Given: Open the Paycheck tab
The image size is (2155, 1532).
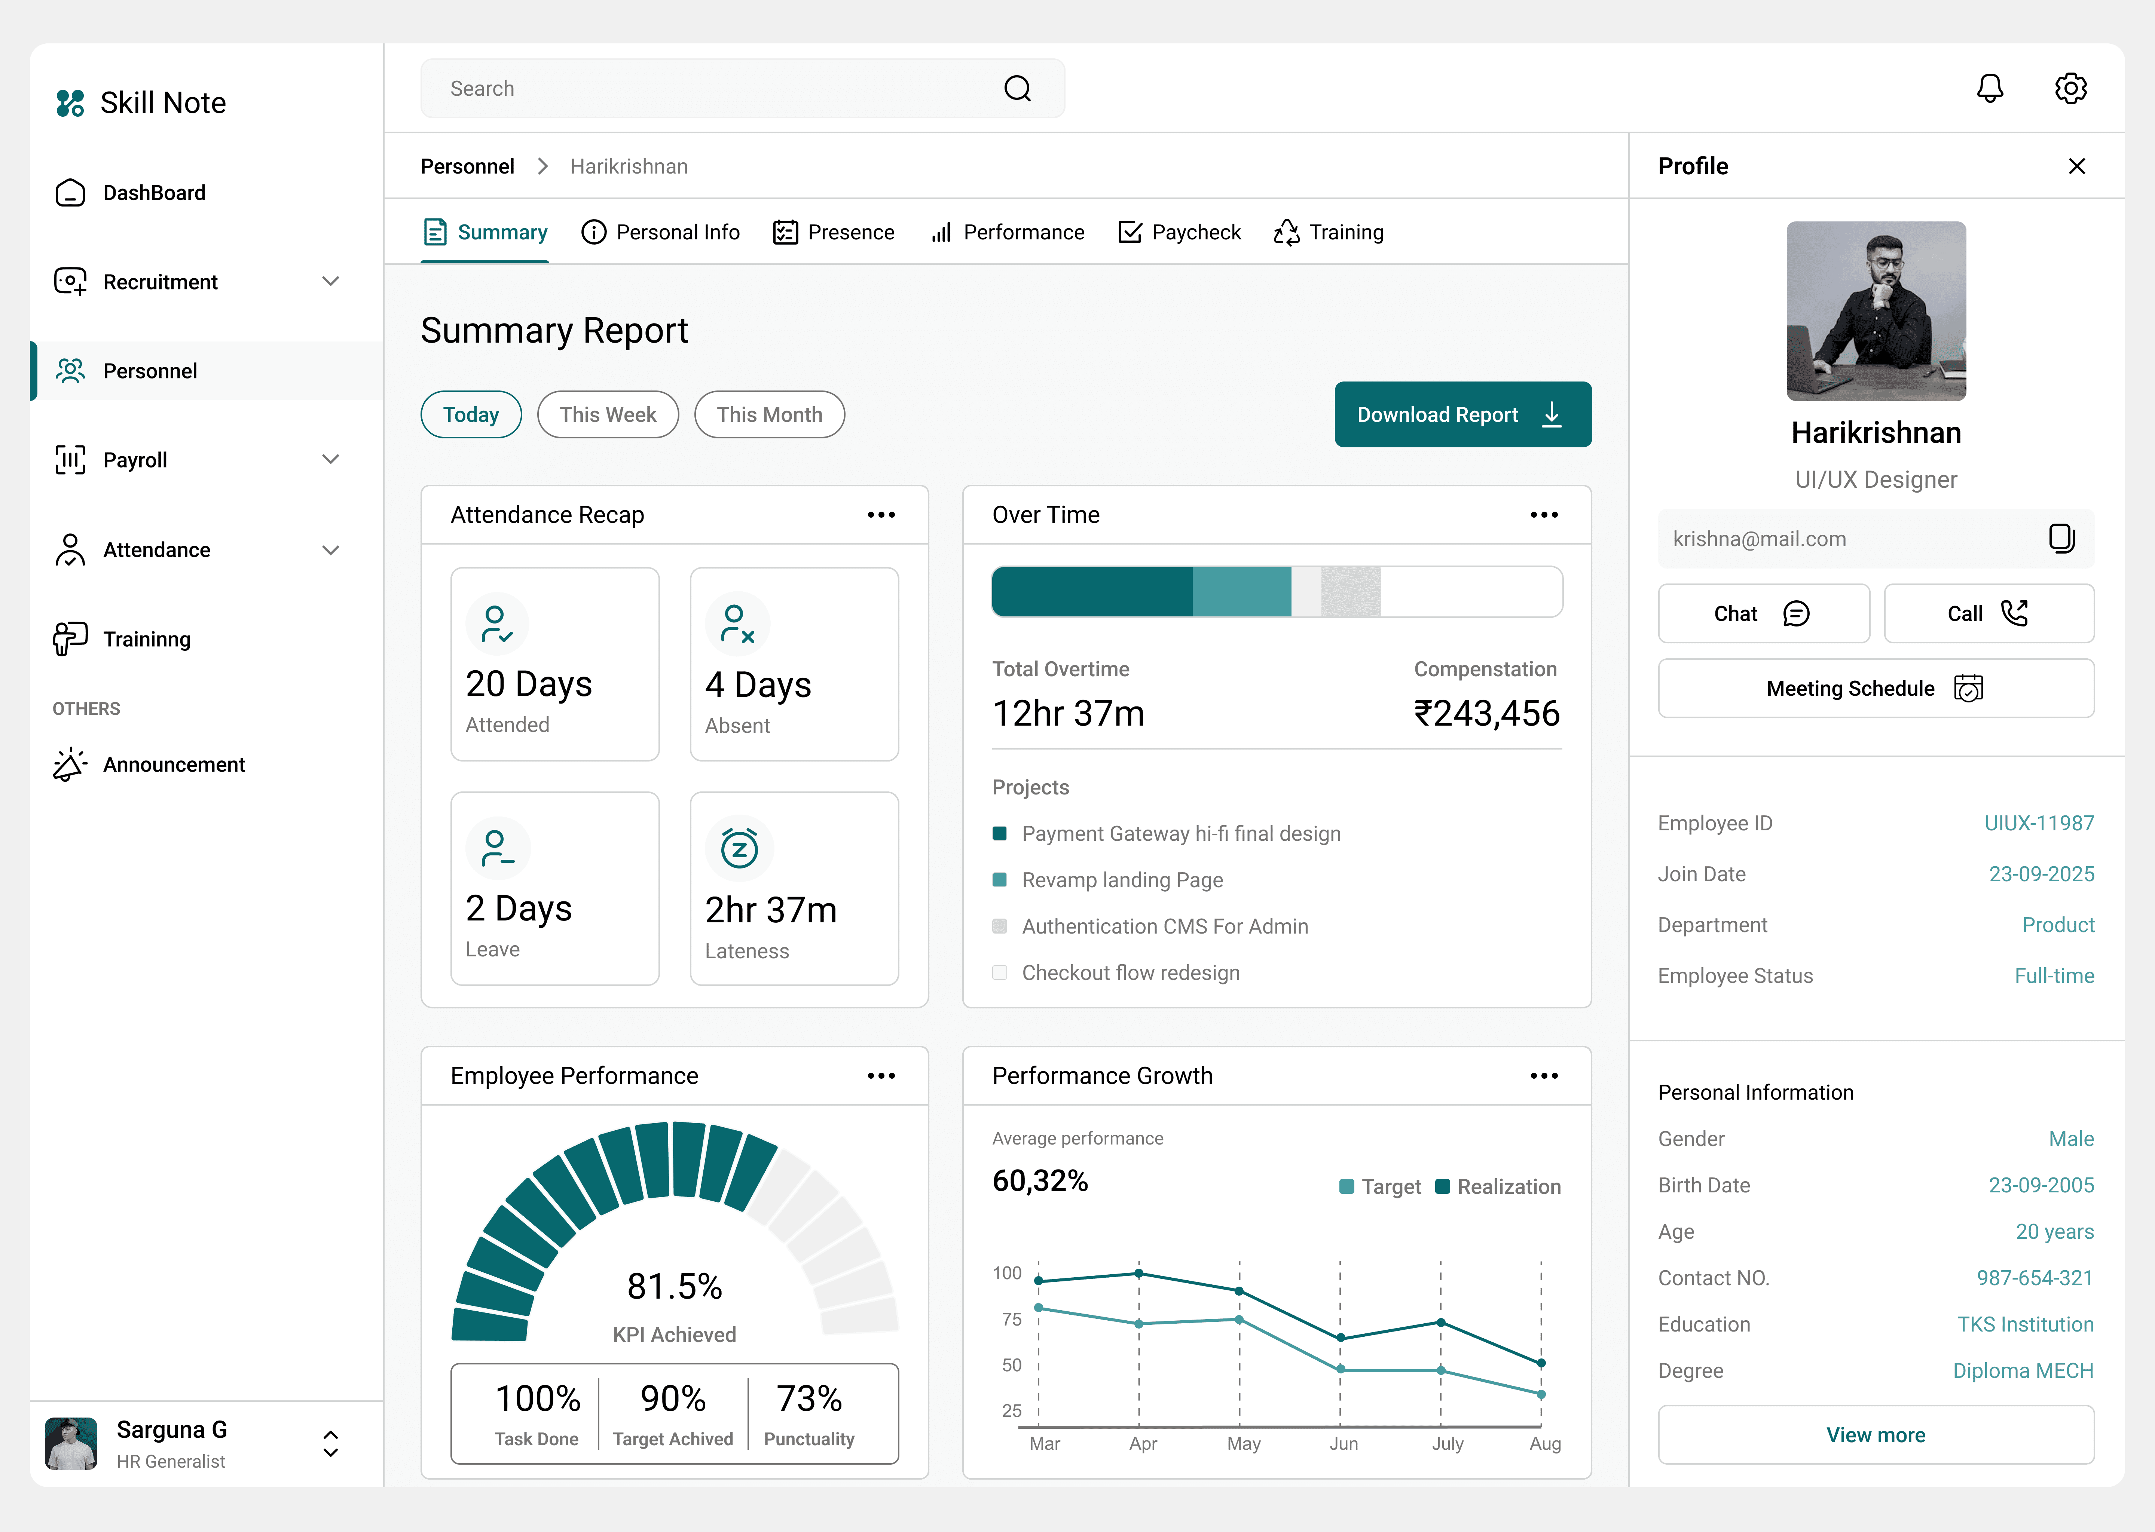Looking at the screenshot, I should coord(1179,232).
